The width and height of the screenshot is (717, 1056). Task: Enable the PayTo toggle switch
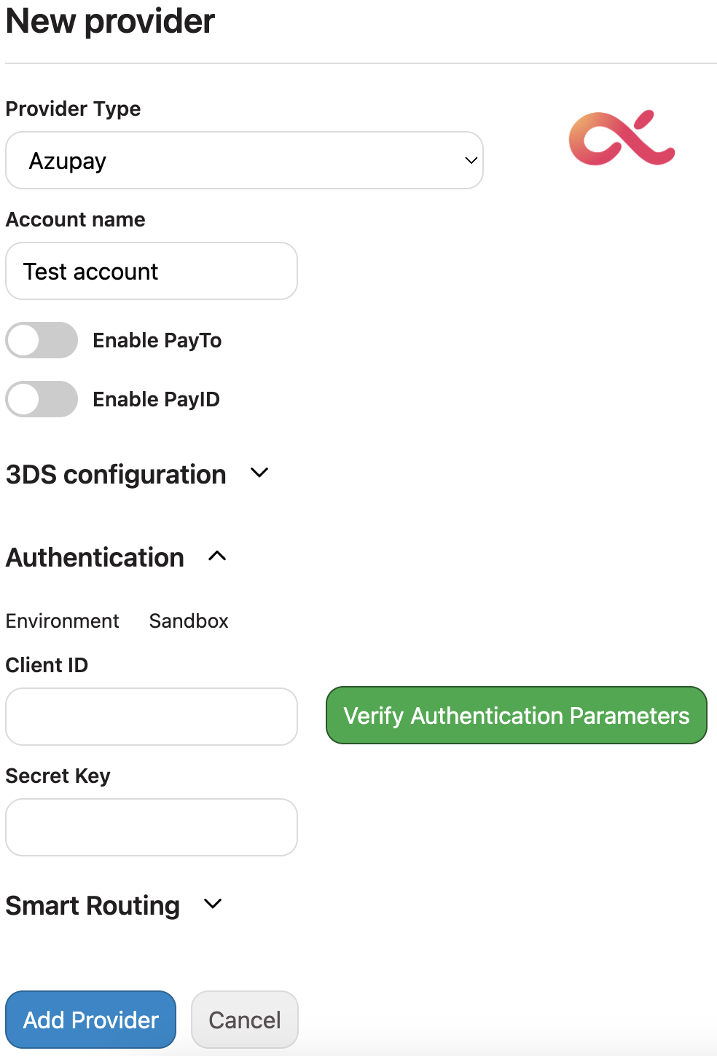click(x=42, y=340)
